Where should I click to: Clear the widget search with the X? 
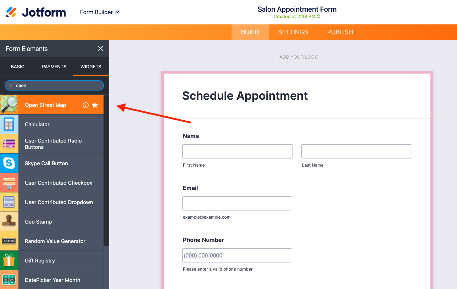[x=11, y=86]
